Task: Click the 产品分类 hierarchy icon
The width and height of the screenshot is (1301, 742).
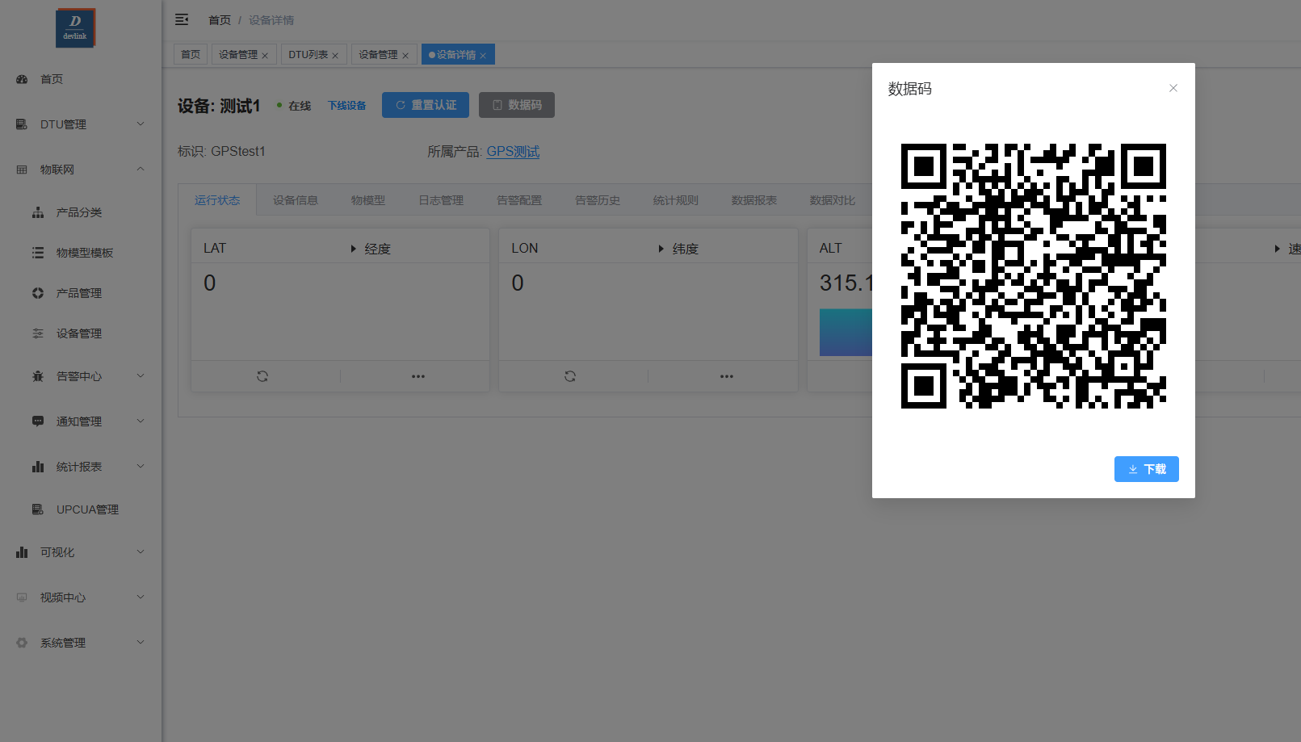Action: [x=38, y=212]
